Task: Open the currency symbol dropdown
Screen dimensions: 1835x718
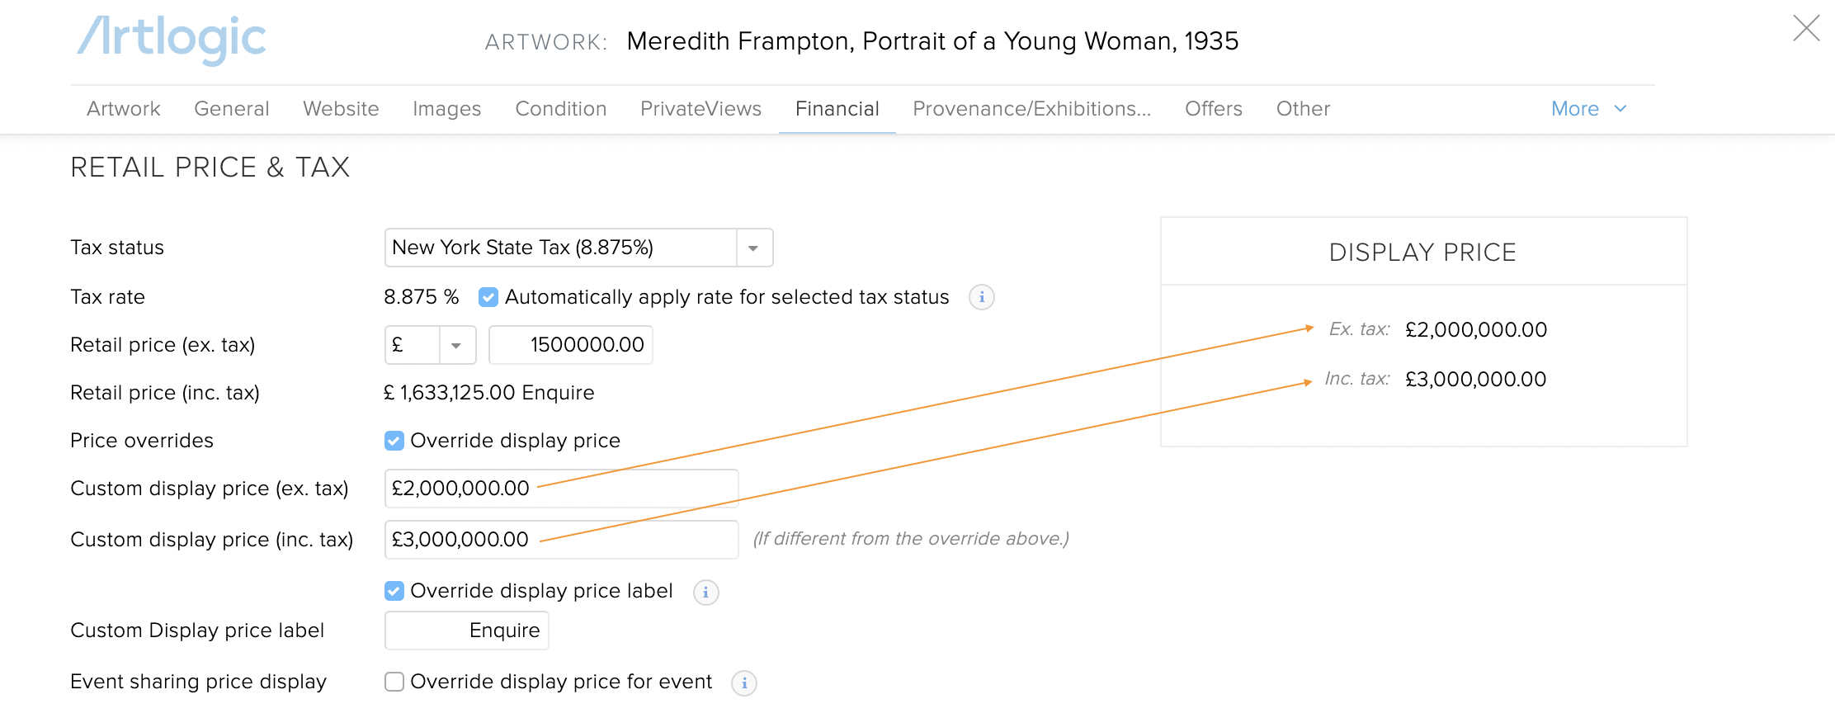Action: coord(456,345)
